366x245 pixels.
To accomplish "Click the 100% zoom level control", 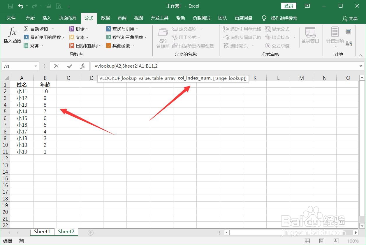I will pos(353,241).
